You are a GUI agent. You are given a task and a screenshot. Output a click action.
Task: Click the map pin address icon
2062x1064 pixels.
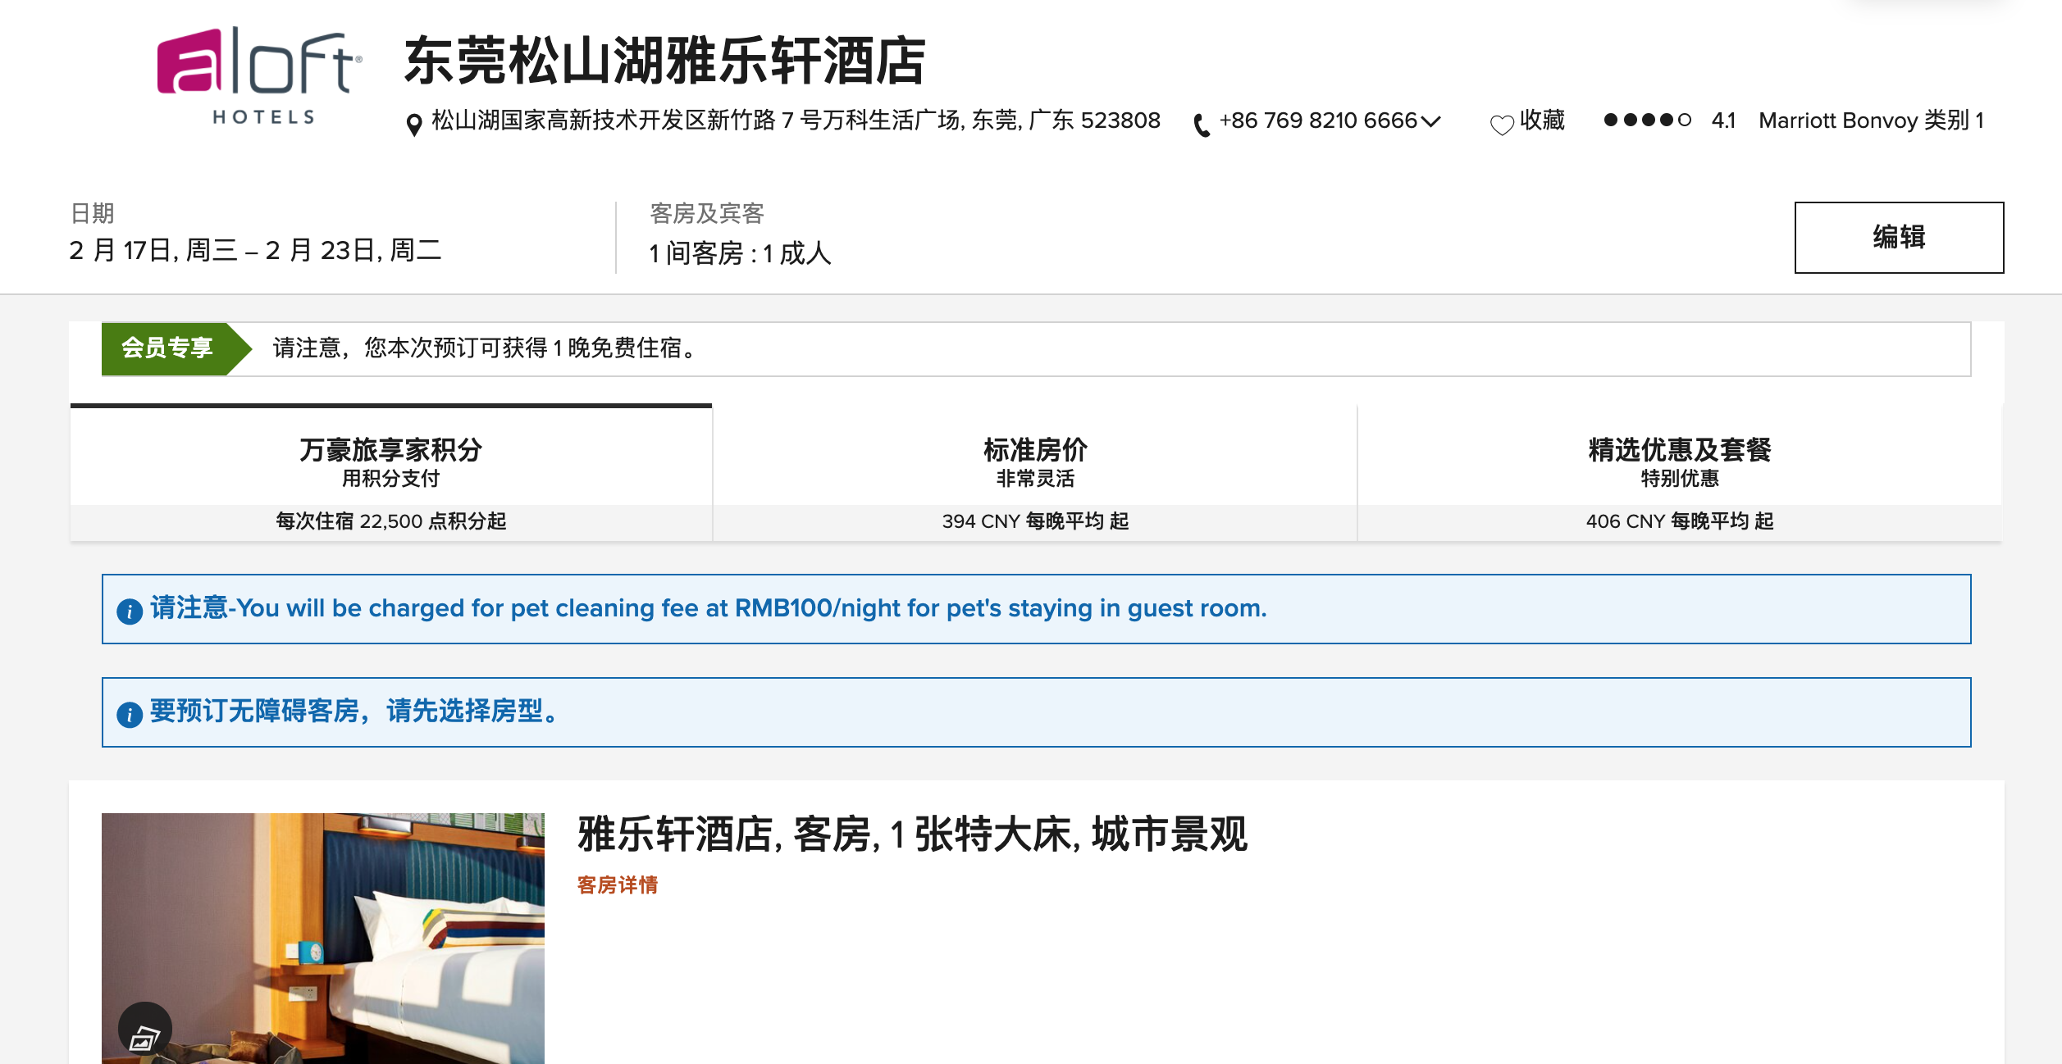coord(414,125)
